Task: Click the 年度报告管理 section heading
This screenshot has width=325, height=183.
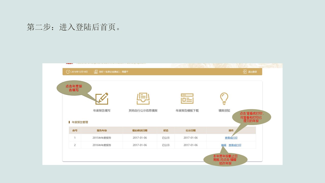Action: [80, 122]
